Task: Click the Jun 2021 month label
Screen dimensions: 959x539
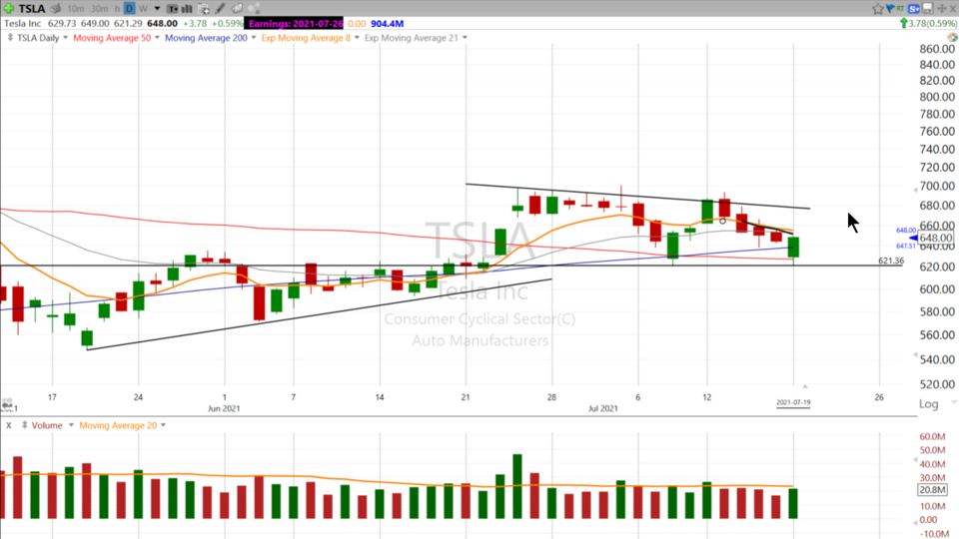Action: point(224,408)
